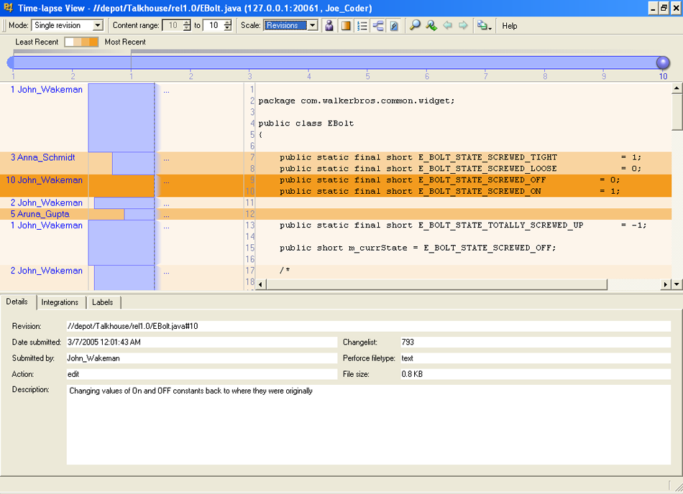Click the green previous arrow icon
The width and height of the screenshot is (683, 494).
tap(447, 26)
